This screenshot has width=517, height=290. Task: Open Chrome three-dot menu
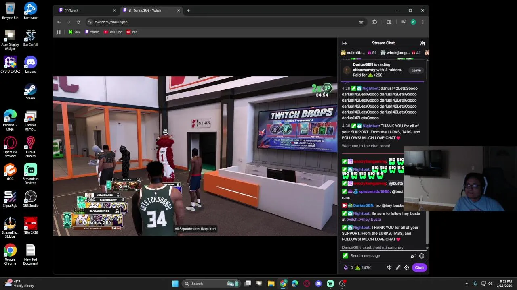pos(423,22)
